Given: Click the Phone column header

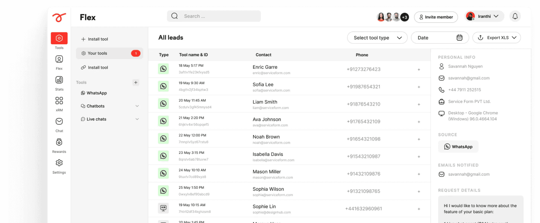Looking at the screenshot, I should pyautogui.click(x=362, y=55).
